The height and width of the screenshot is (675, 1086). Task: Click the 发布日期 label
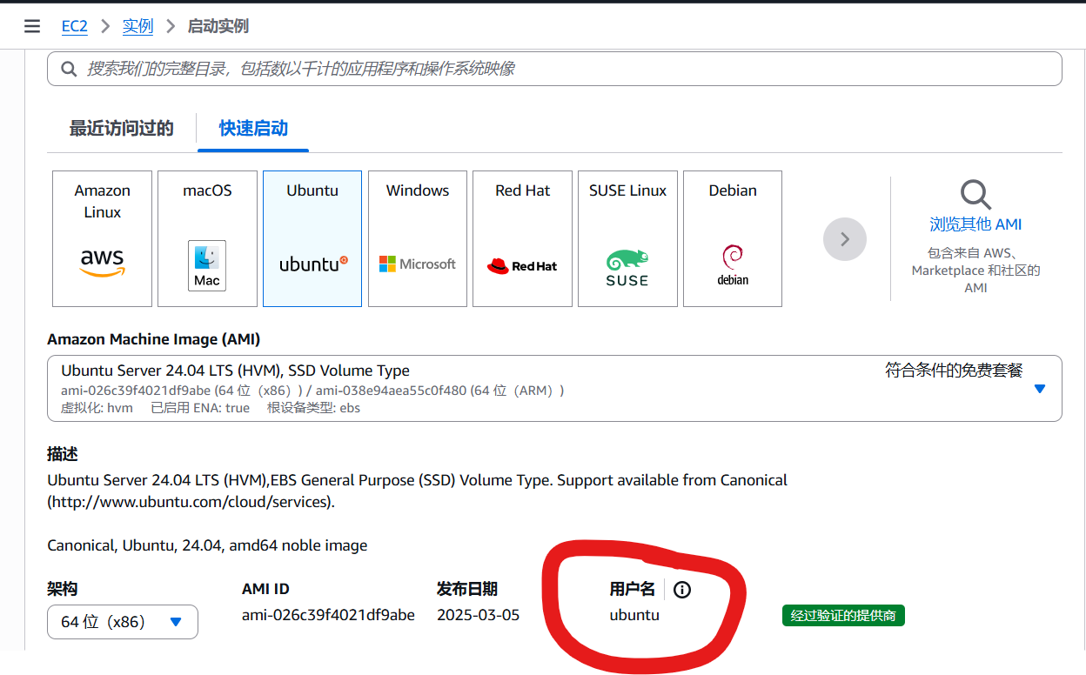click(x=467, y=589)
